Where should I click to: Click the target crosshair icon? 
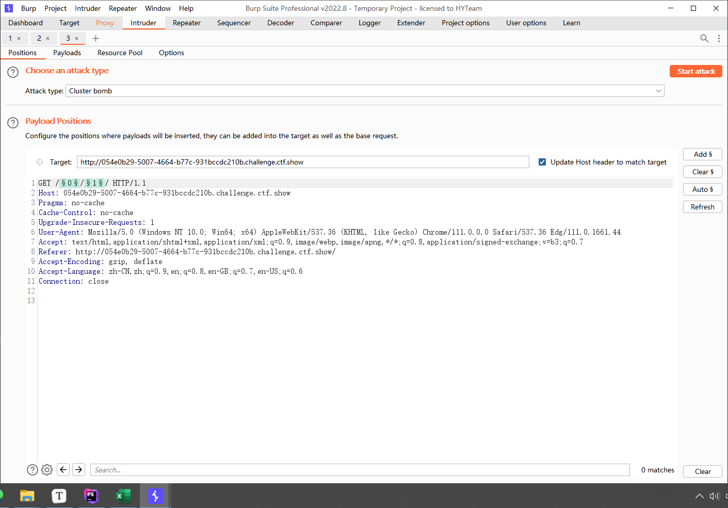click(x=40, y=162)
